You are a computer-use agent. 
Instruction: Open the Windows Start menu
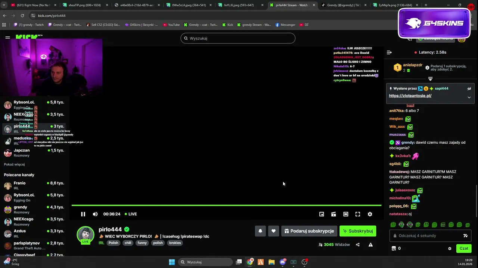(x=172, y=262)
